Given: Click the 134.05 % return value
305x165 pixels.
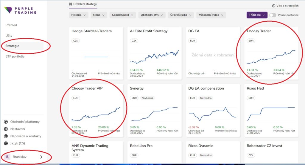Looking at the screenshot, I should (136, 70).
